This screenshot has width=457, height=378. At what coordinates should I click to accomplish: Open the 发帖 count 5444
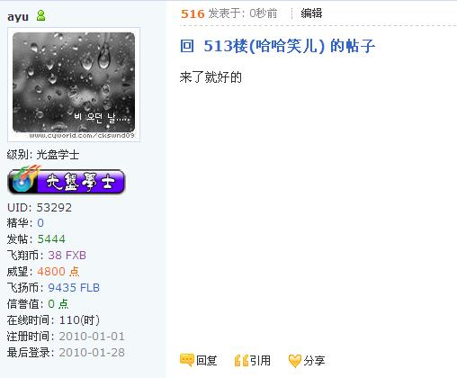tap(51, 239)
